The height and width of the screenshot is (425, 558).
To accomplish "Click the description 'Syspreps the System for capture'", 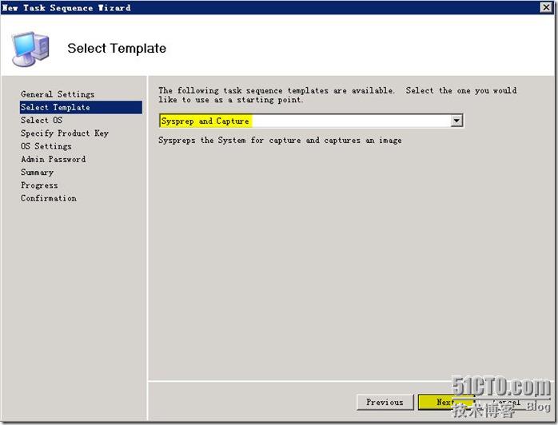I will [x=280, y=141].
